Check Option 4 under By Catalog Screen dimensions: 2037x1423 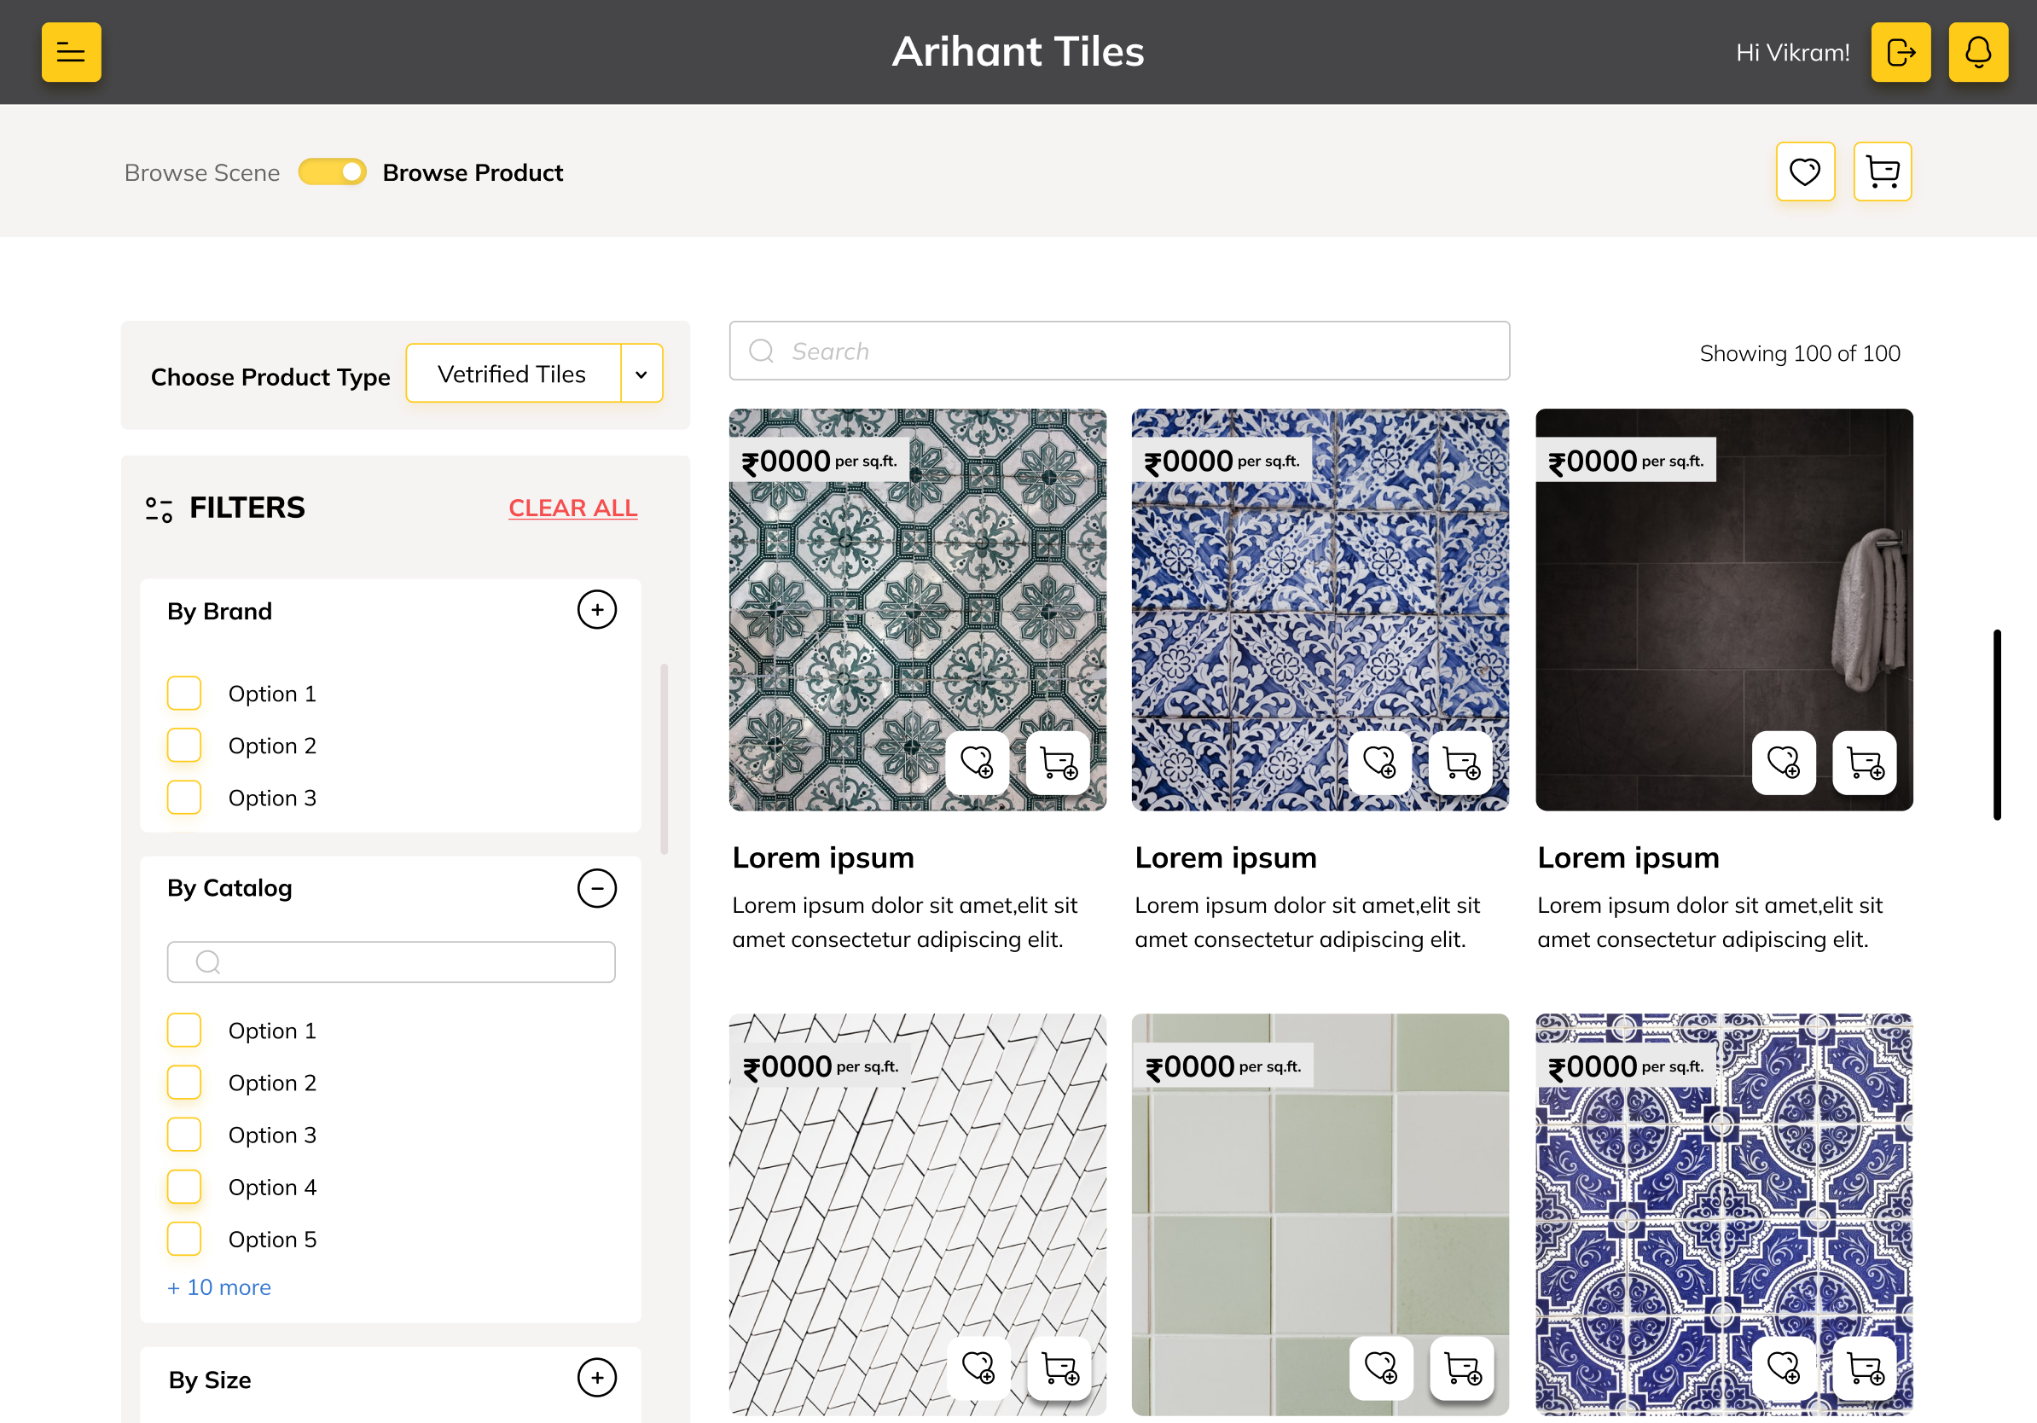pos(184,1187)
